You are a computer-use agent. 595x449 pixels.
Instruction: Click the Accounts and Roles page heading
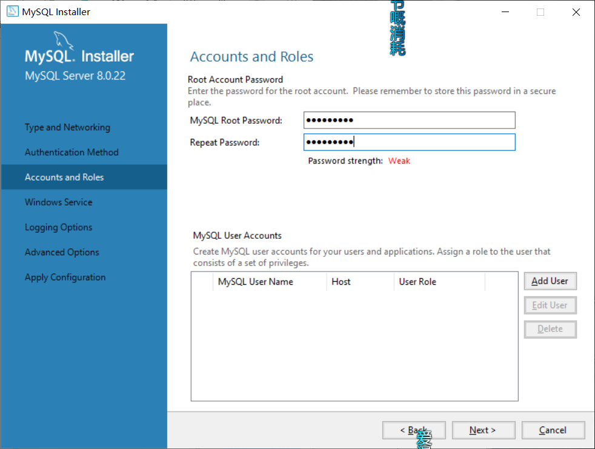pyautogui.click(x=251, y=56)
